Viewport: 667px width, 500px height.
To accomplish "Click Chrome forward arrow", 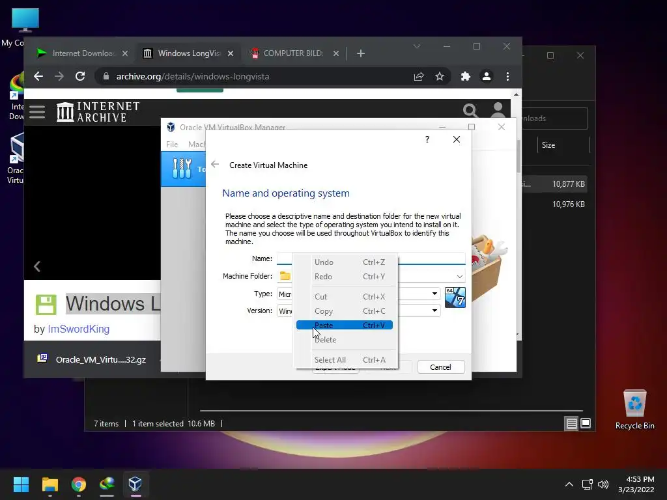I will pyautogui.click(x=59, y=77).
